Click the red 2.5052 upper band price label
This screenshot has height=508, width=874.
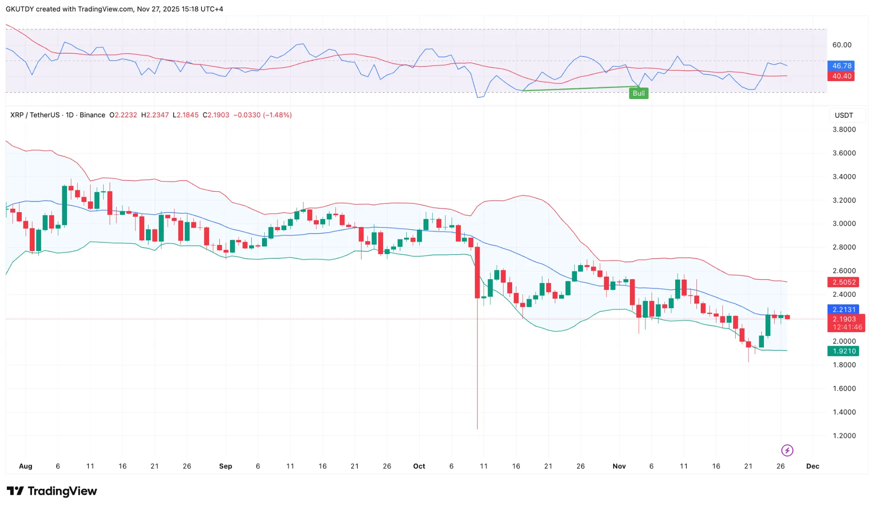coord(842,282)
